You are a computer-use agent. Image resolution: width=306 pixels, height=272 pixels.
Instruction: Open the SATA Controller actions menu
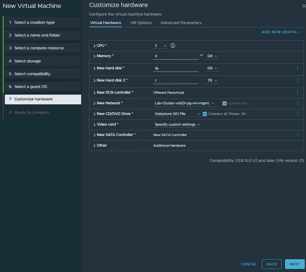(297, 135)
